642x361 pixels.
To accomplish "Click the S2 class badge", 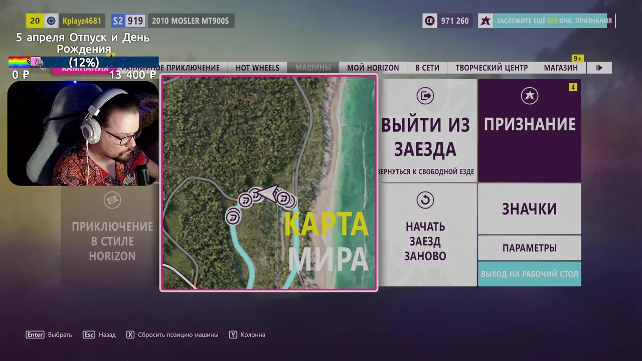I will coord(118,21).
